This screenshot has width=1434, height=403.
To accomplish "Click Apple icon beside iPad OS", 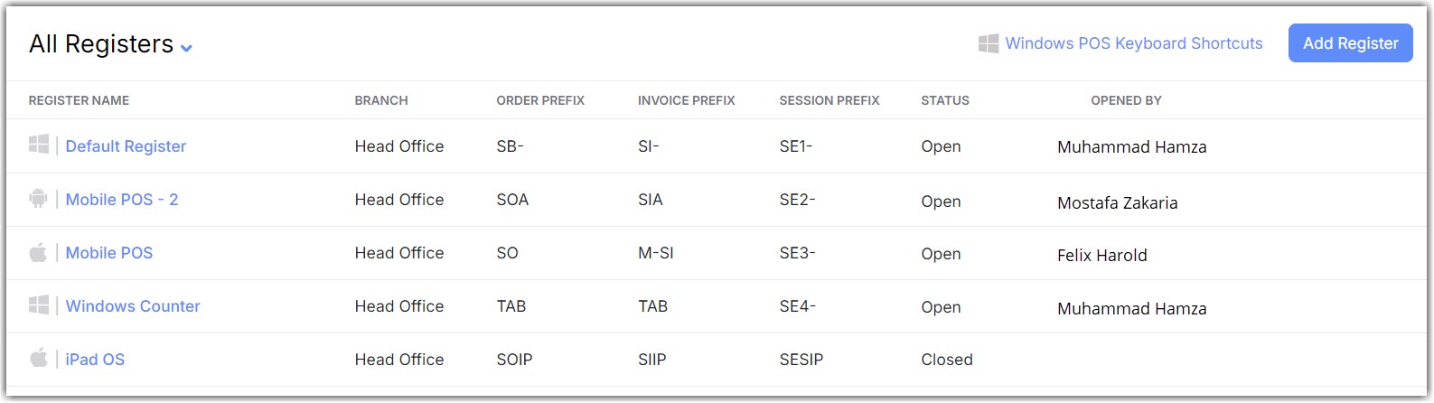I will 38,358.
